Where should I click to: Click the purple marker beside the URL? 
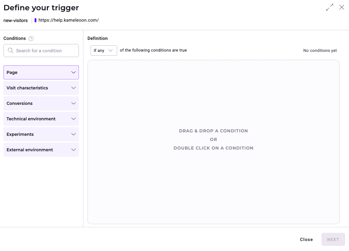tap(35, 20)
